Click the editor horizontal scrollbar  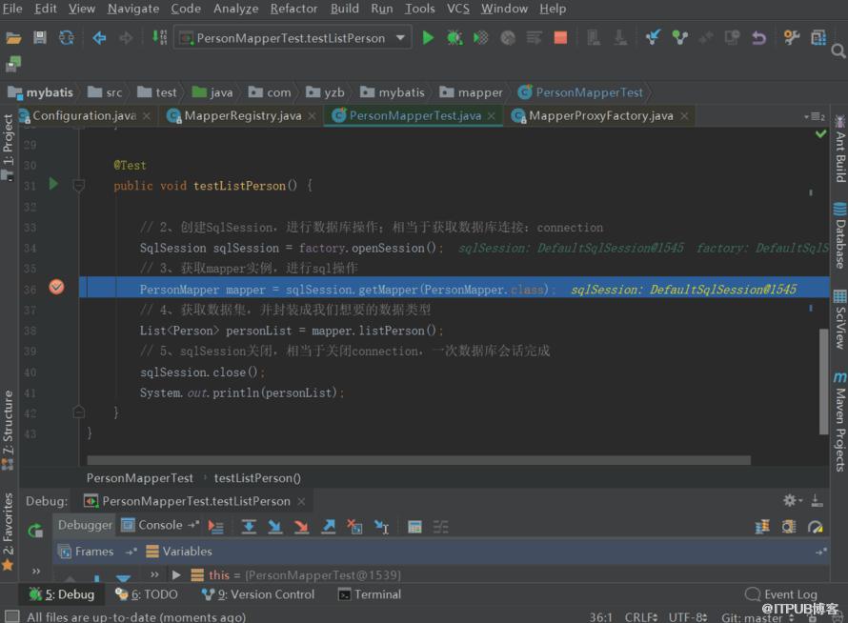coord(418,460)
